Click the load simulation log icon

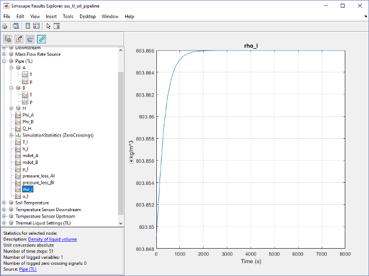8,39
